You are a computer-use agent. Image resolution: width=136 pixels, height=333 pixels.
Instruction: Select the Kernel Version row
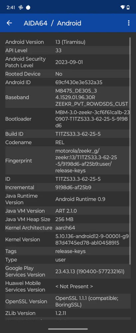(x=67, y=239)
